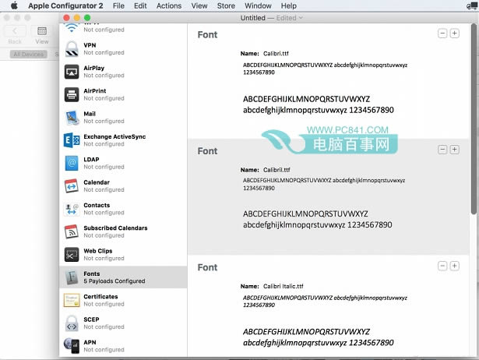Open the View menu
This screenshot has width=479, height=360.
[x=199, y=5]
